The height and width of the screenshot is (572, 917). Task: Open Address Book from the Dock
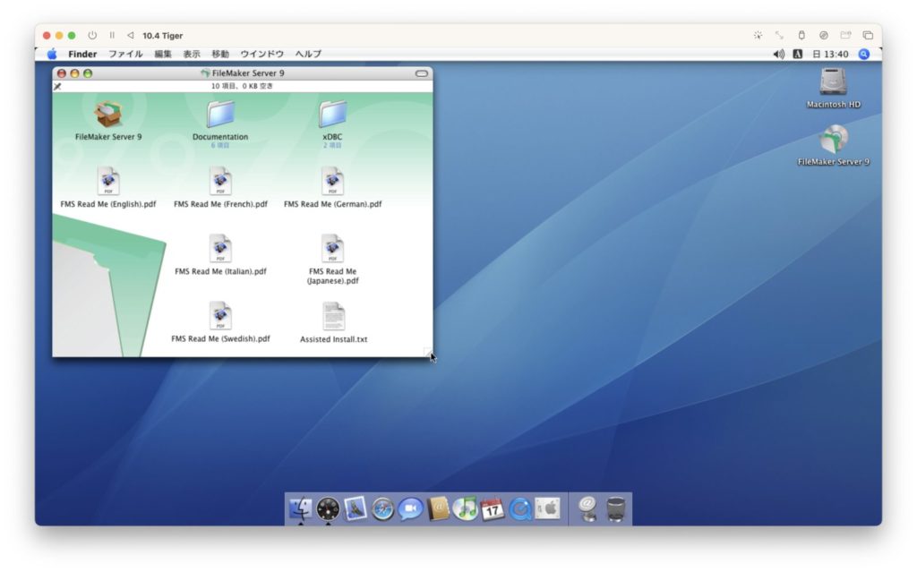(x=438, y=508)
